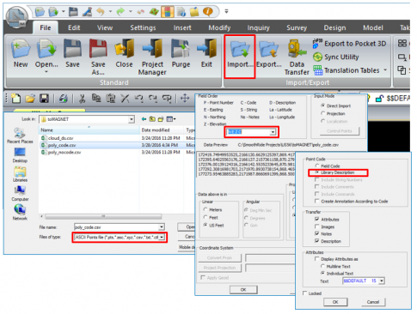
Task: Launch the Sync Utility
Action: click(336, 57)
